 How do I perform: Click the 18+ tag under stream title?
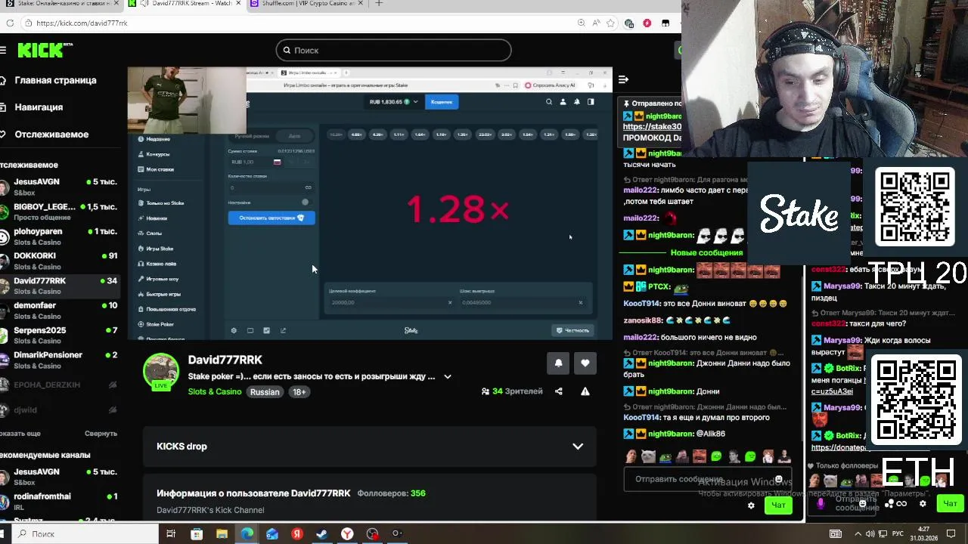pyautogui.click(x=299, y=391)
